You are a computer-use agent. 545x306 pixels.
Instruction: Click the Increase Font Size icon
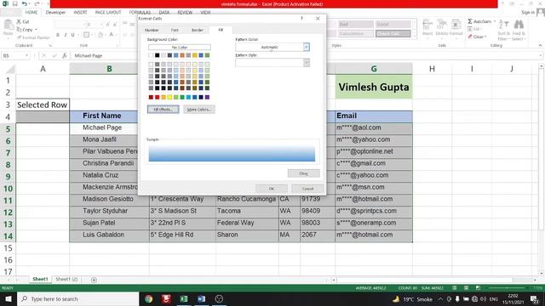(x=108, y=25)
